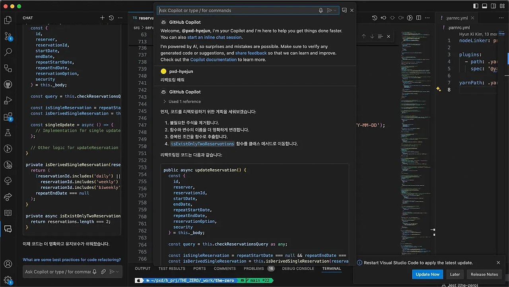This screenshot has height=287, width=509.
Task: Open Chat panel more actions menu
Action: [120, 18]
